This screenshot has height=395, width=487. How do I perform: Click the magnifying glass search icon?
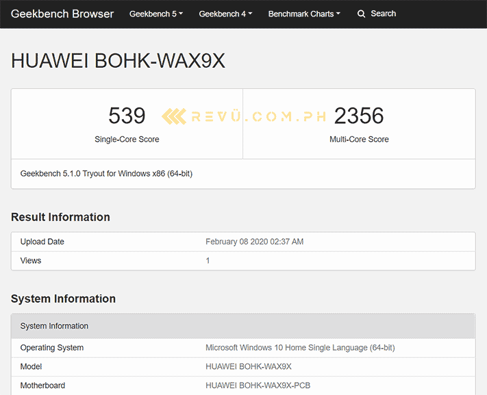(361, 14)
